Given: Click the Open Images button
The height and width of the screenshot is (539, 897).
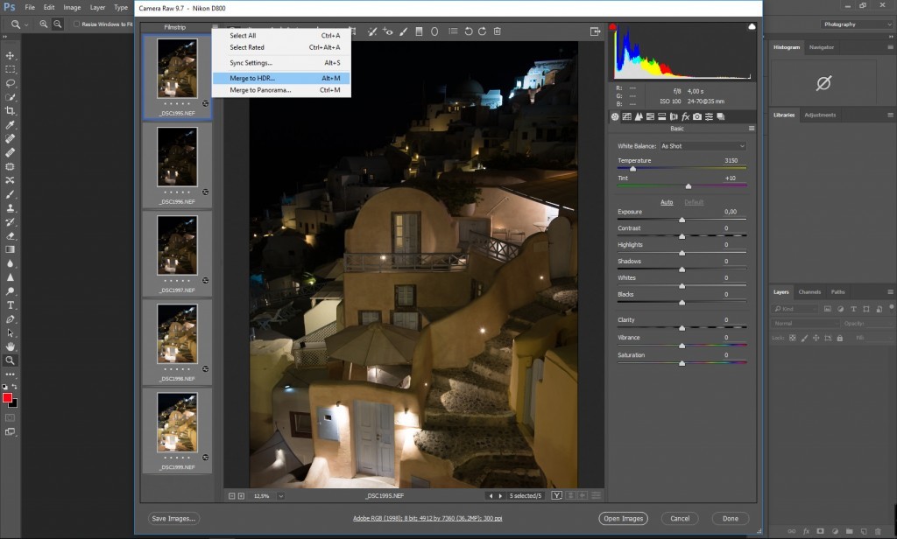Looking at the screenshot, I should tap(623, 519).
